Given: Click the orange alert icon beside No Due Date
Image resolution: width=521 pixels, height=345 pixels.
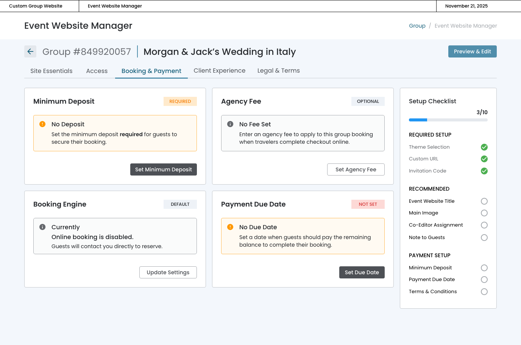Looking at the screenshot, I should (230, 227).
